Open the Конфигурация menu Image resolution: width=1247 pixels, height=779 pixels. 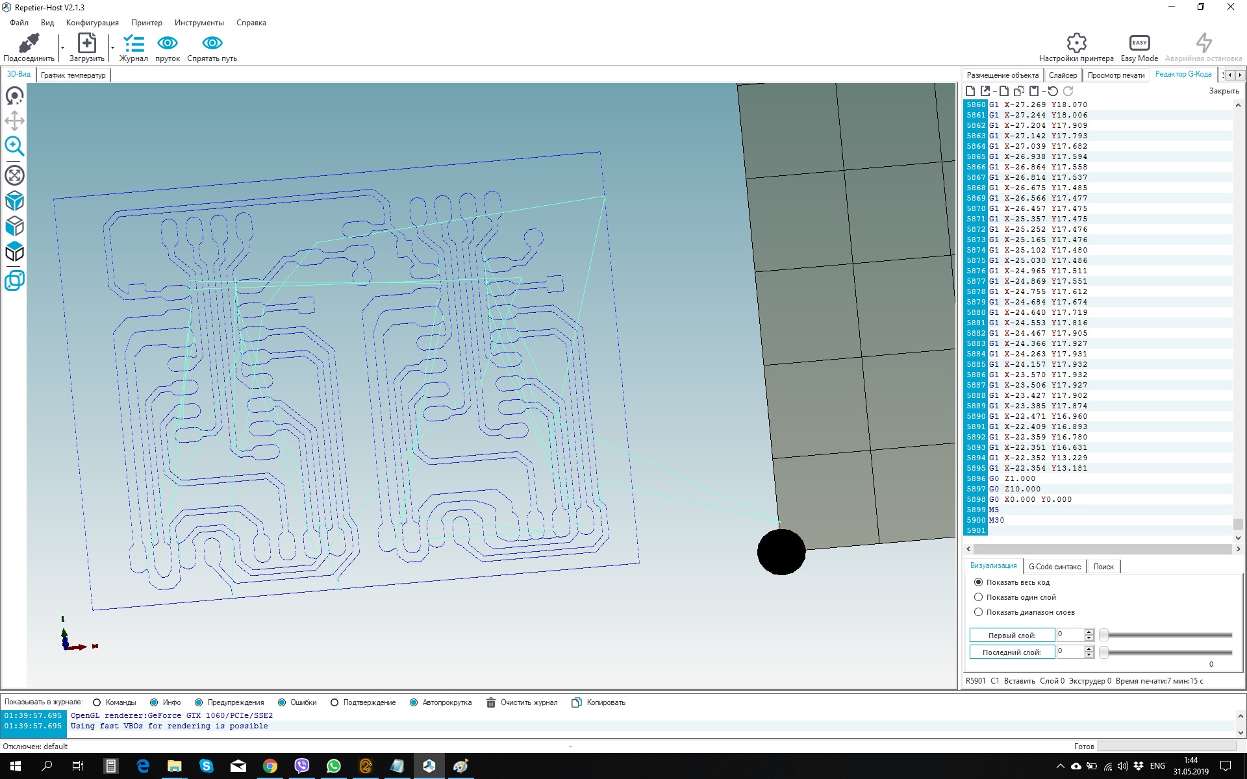pyautogui.click(x=92, y=23)
